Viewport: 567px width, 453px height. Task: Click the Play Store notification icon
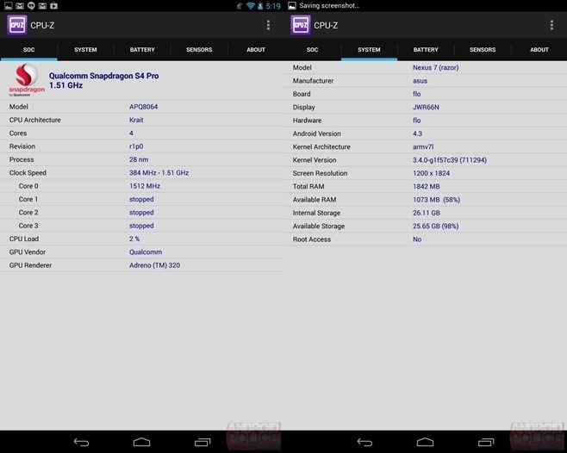pos(54,5)
